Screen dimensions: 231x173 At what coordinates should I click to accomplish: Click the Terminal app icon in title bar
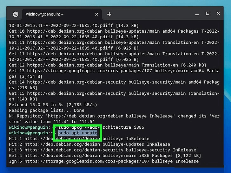pyautogui.click(x=16, y=14)
